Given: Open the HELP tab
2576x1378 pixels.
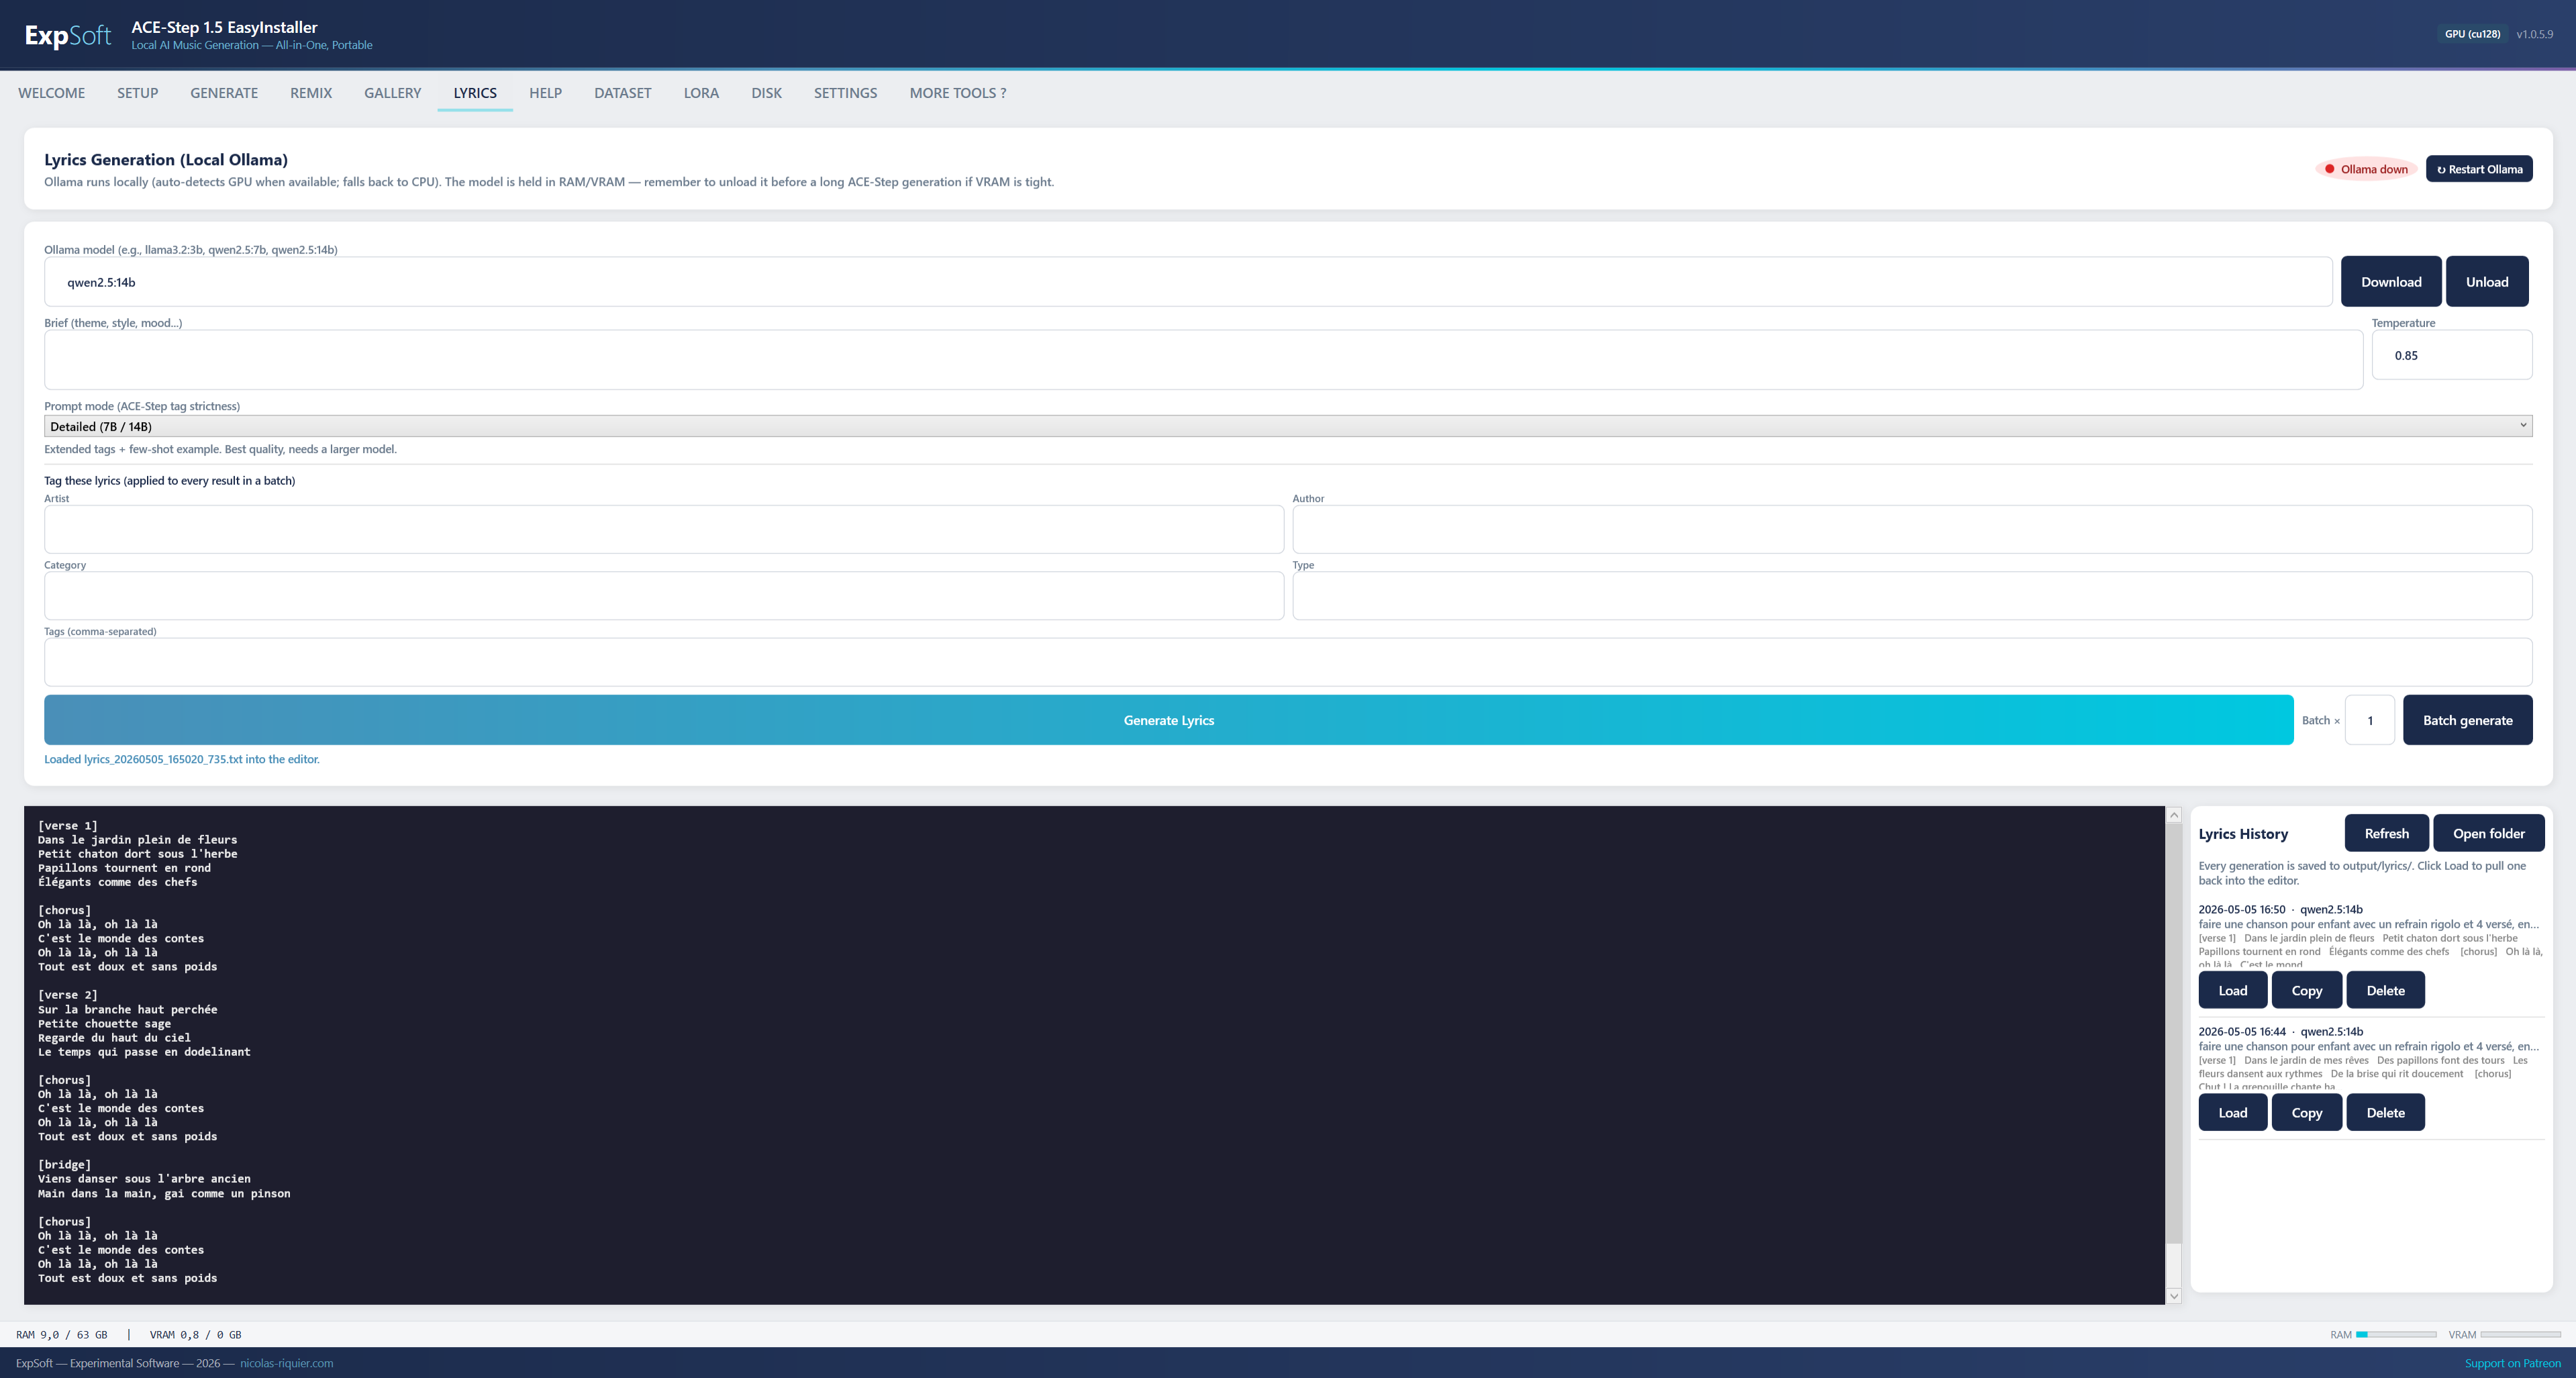Looking at the screenshot, I should 545,93.
